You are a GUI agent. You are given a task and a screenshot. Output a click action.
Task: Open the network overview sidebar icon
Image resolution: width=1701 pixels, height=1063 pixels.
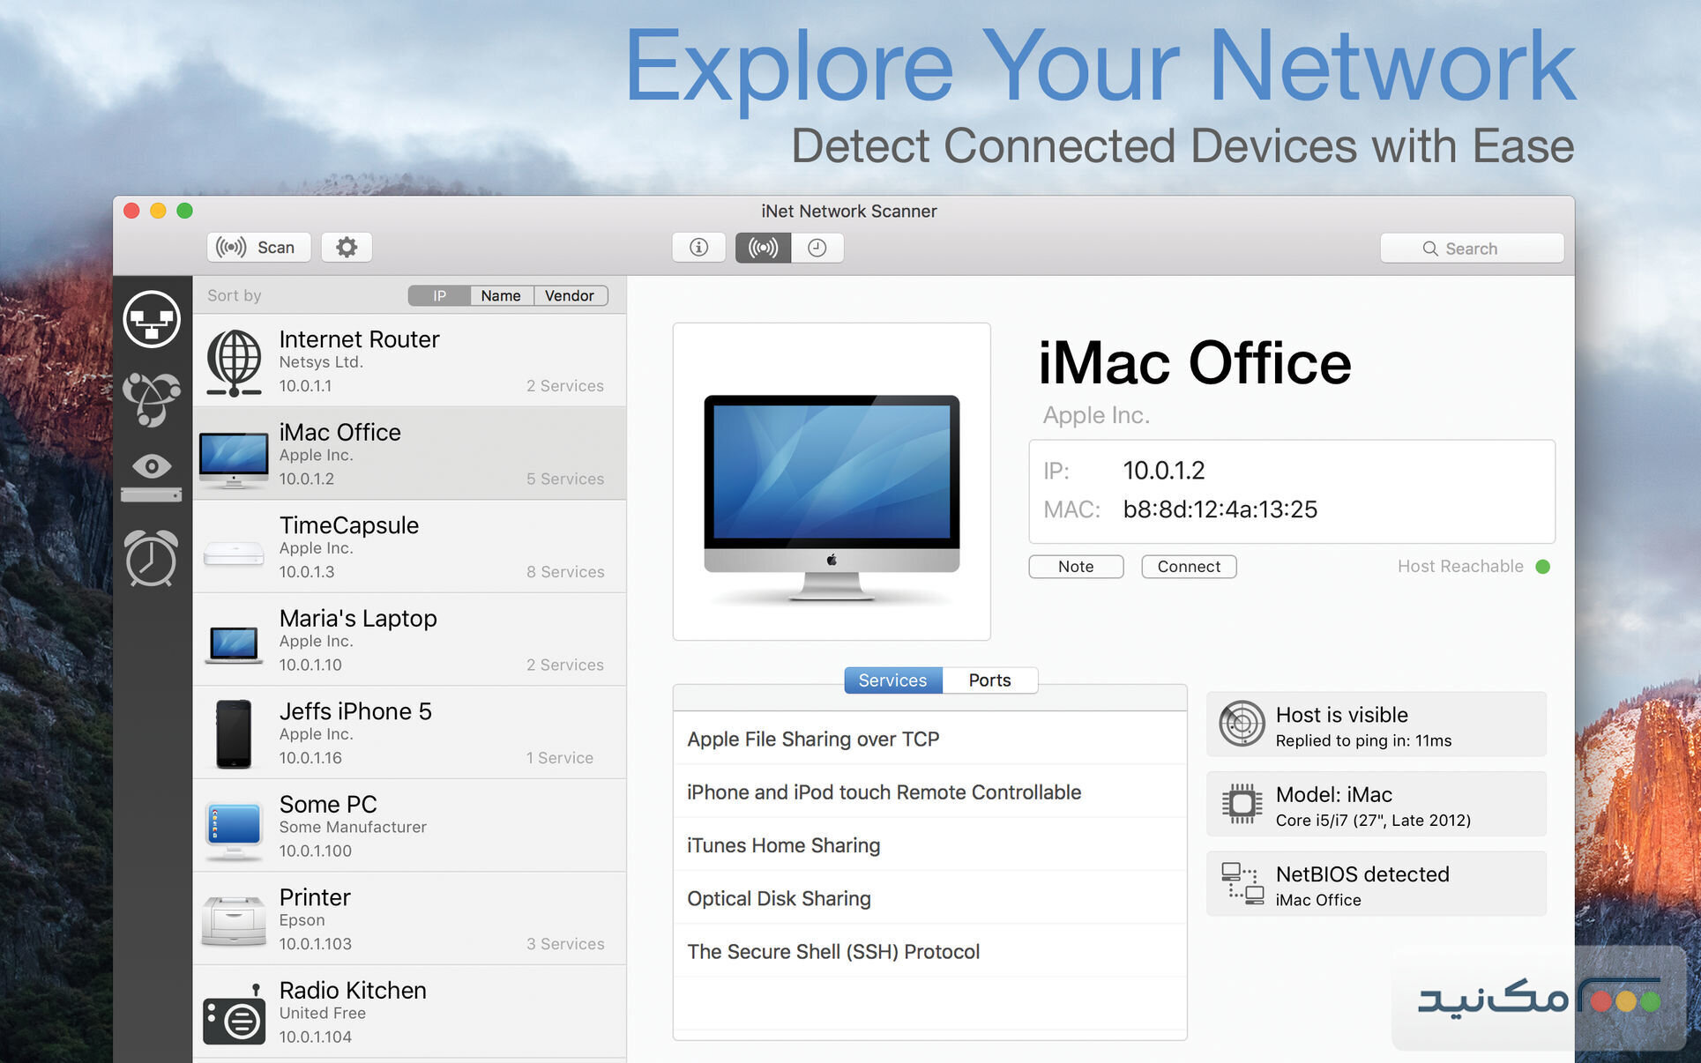[x=151, y=319]
